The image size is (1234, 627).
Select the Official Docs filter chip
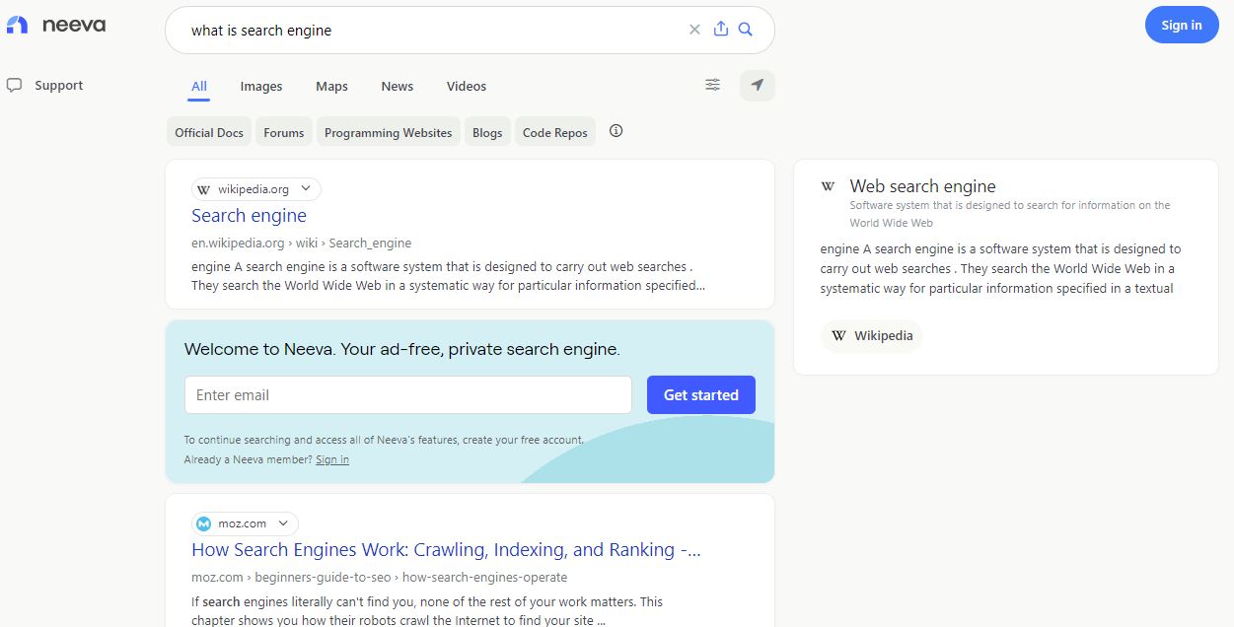tap(209, 132)
